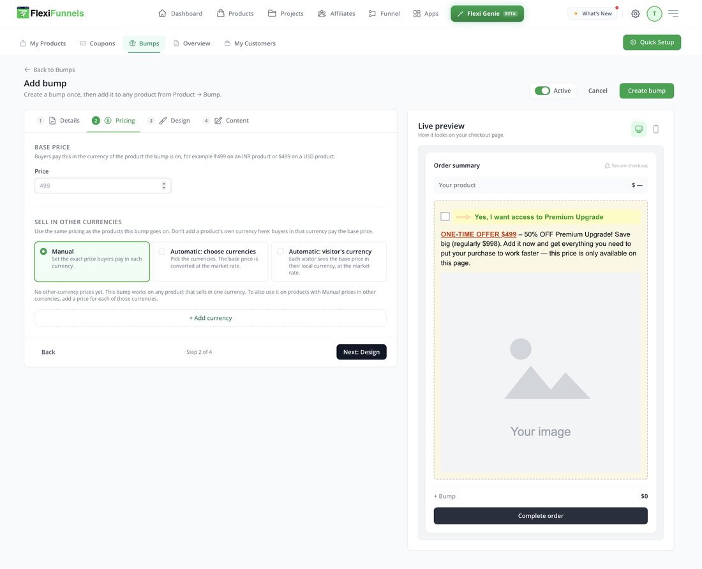Click the Content step edit icon
This screenshot has height=569, width=702.
218,121
